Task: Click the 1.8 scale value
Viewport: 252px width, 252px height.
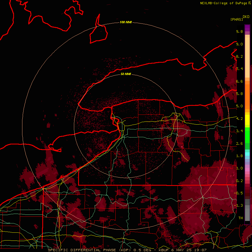Action: pos(239,156)
